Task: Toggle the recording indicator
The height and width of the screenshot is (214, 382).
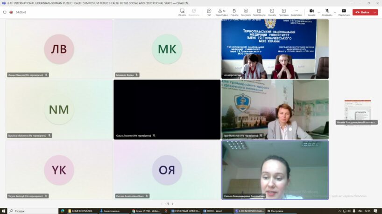Action: point(11,13)
